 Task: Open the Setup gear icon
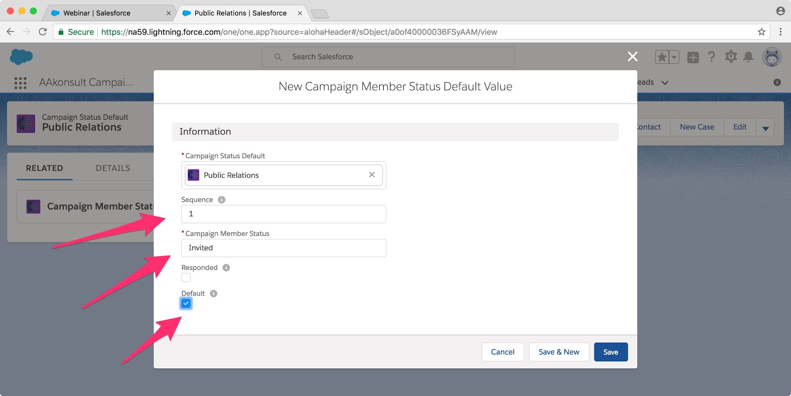click(731, 57)
